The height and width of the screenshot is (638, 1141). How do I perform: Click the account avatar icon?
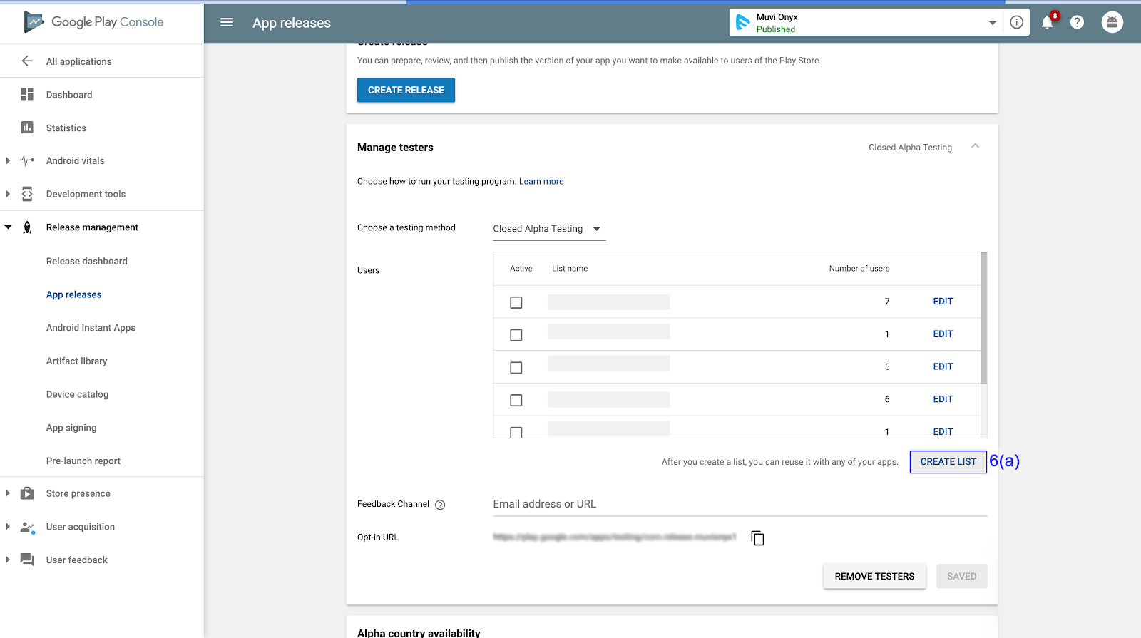(1112, 22)
